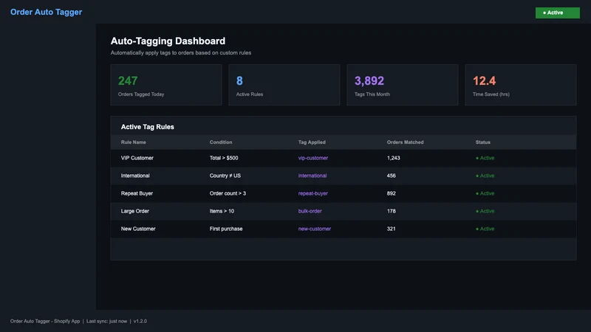The height and width of the screenshot is (332, 591).
Task: Select the Tags This Month card
Action: pos(402,85)
